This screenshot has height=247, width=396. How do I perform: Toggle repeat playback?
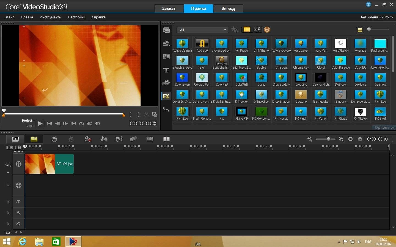(x=81, y=123)
